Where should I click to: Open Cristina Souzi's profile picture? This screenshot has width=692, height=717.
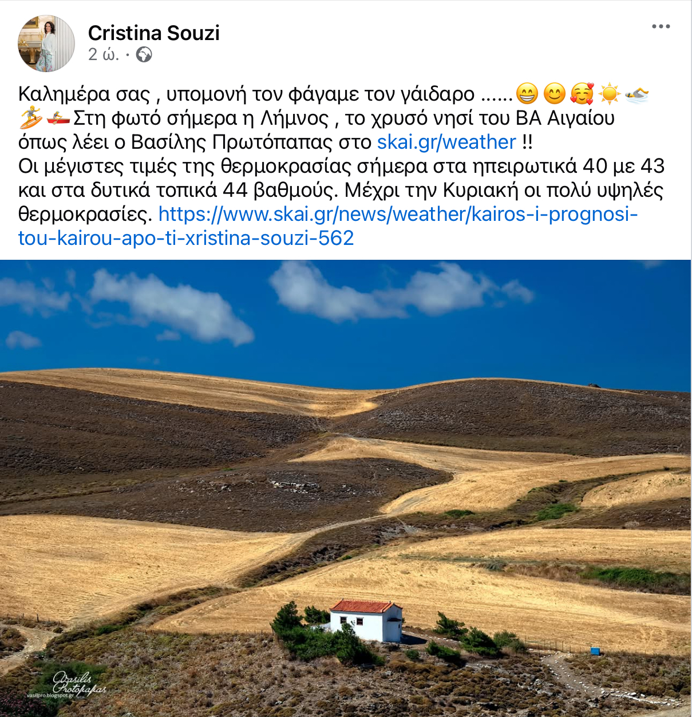[x=46, y=43]
